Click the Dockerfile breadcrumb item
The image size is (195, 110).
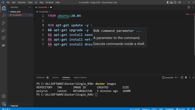pyautogui.click(x=43, y=12)
